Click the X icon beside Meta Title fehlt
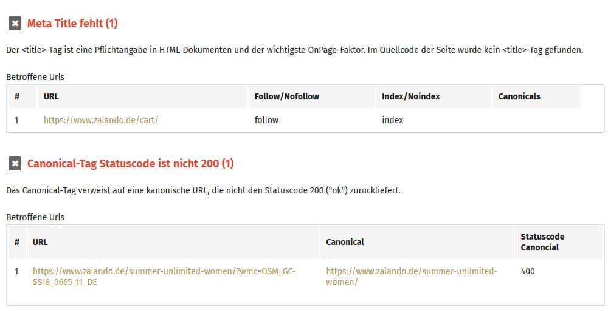This screenshot has height=316, width=608. (x=15, y=24)
